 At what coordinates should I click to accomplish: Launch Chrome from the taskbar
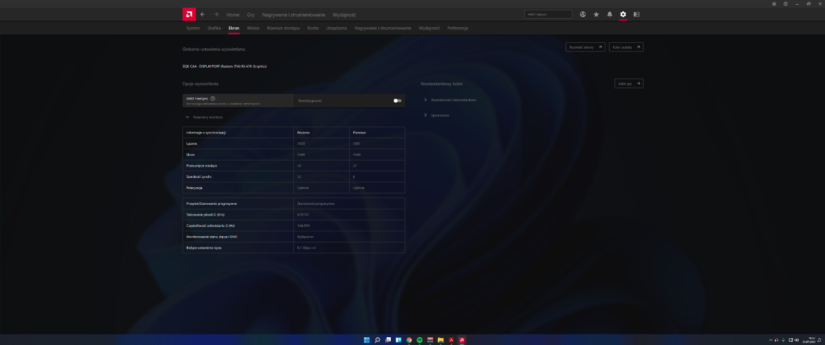click(x=409, y=340)
